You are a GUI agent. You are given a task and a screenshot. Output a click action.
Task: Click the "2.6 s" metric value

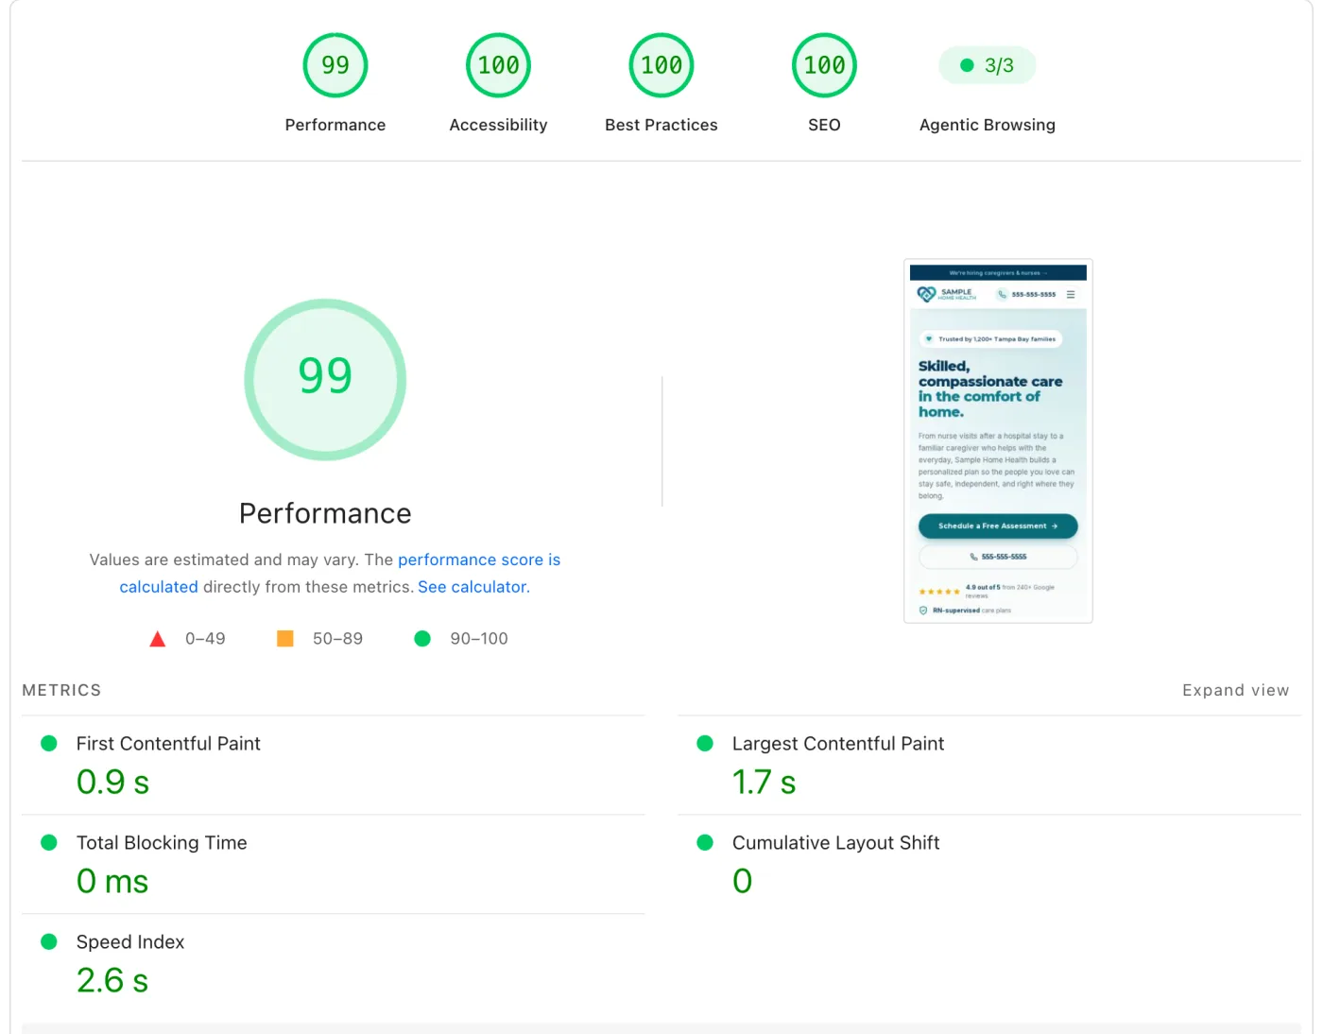pyautogui.click(x=112, y=981)
